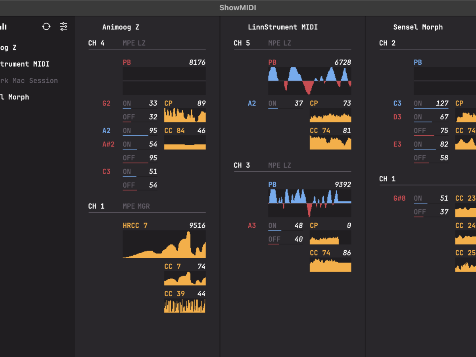Collapse CH 4 section under Animoog Z
Screen dimensions: 476x357
(x=96, y=43)
